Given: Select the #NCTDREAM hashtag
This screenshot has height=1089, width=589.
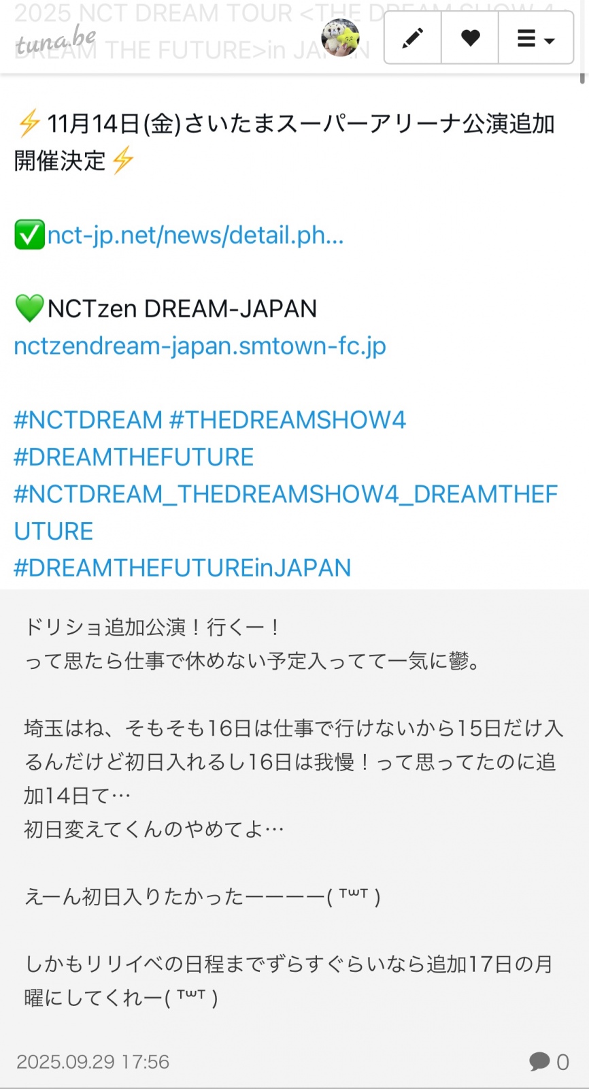Looking at the screenshot, I should 88,420.
